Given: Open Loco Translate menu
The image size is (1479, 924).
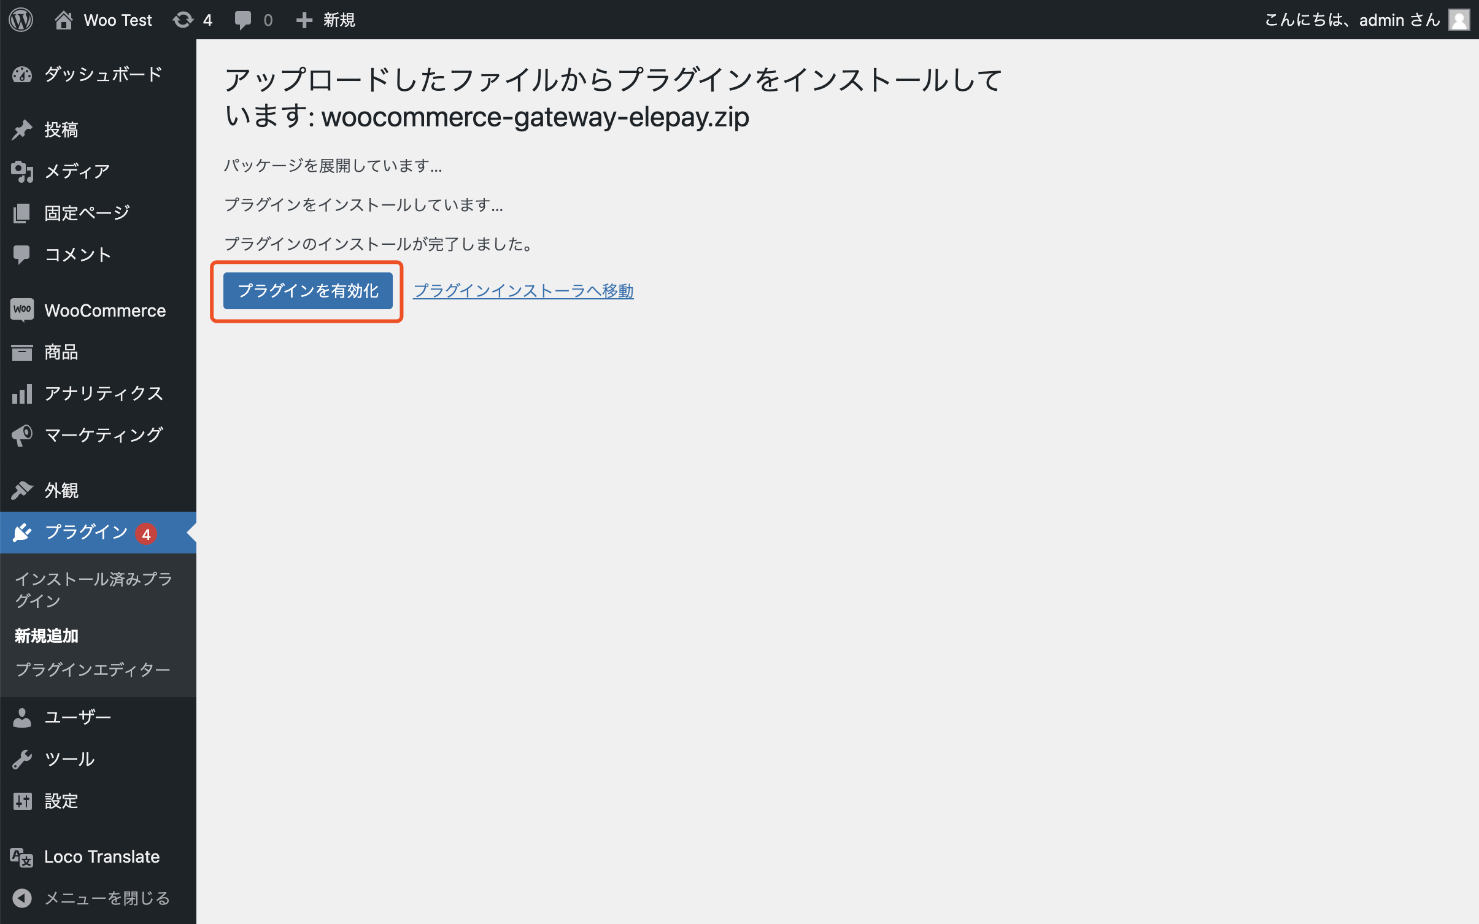Looking at the screenshot, I should pos(101,857).
